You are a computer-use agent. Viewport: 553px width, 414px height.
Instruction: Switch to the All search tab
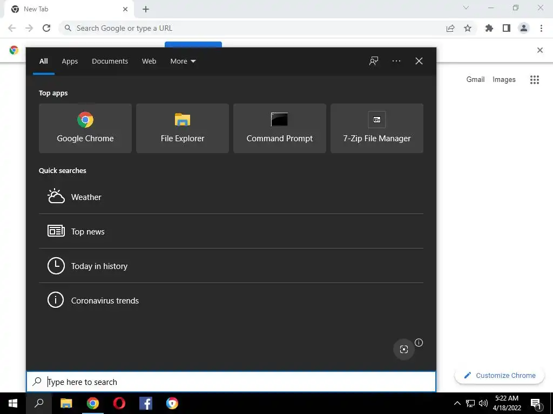click(43, 61)
